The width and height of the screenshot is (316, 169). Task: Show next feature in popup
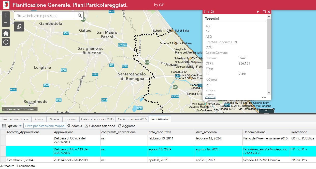click(x=258, y=12)
